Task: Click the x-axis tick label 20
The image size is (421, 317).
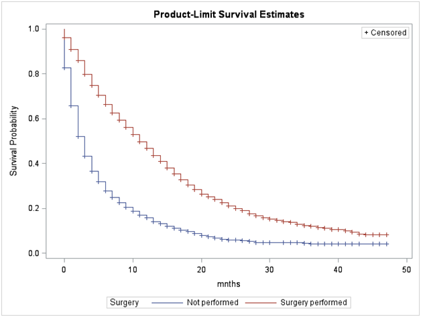Action: click(x=201, y=269)
